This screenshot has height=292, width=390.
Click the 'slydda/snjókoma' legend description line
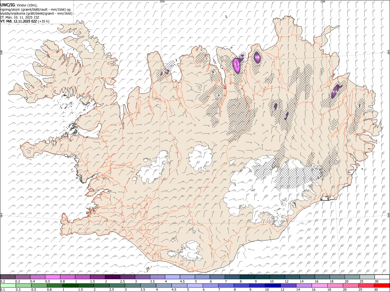(x=37, y=13)
